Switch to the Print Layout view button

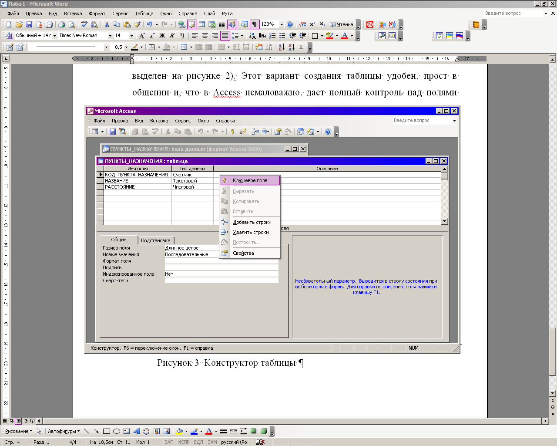coord(18,421)
